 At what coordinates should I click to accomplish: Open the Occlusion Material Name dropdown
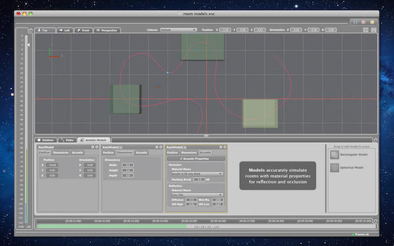(x=197, y=174)
